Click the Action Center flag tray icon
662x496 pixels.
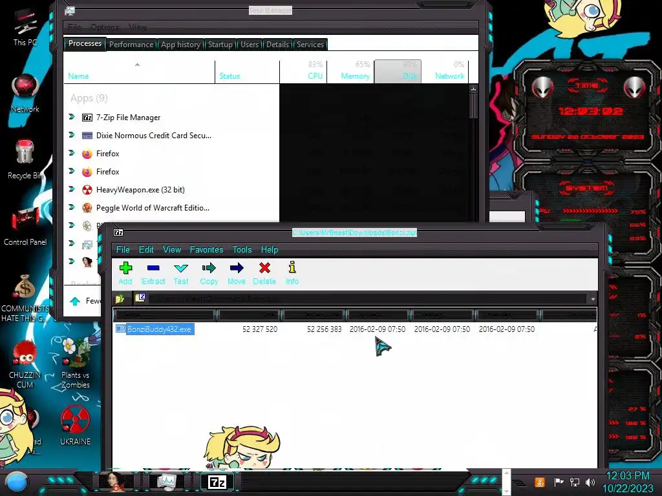(x=559, y=482)
